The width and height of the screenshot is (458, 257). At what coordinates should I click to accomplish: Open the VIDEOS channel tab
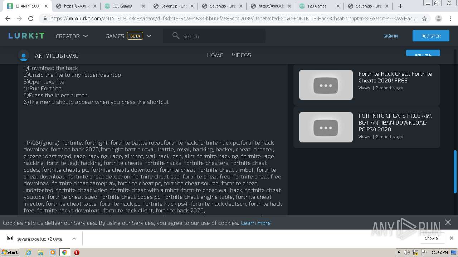pyautogui.click(x=242, y=55)
